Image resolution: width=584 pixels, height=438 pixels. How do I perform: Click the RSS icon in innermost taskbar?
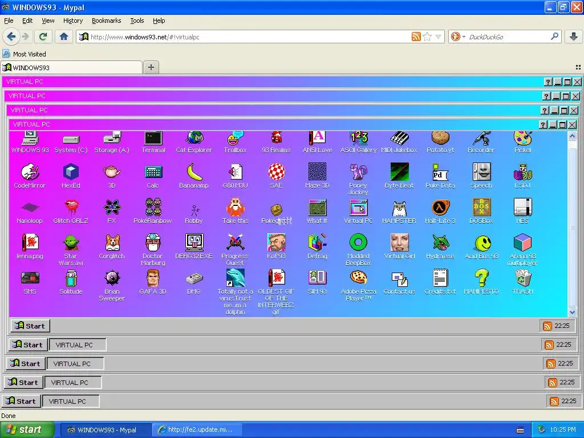point(547,326)
